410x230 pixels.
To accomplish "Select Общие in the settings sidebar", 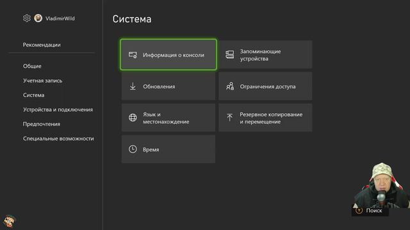I will (32, 66).
